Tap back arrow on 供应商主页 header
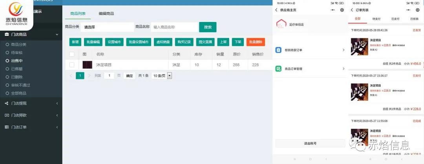This screenshot has height=164, width=424. pos(276,9)
